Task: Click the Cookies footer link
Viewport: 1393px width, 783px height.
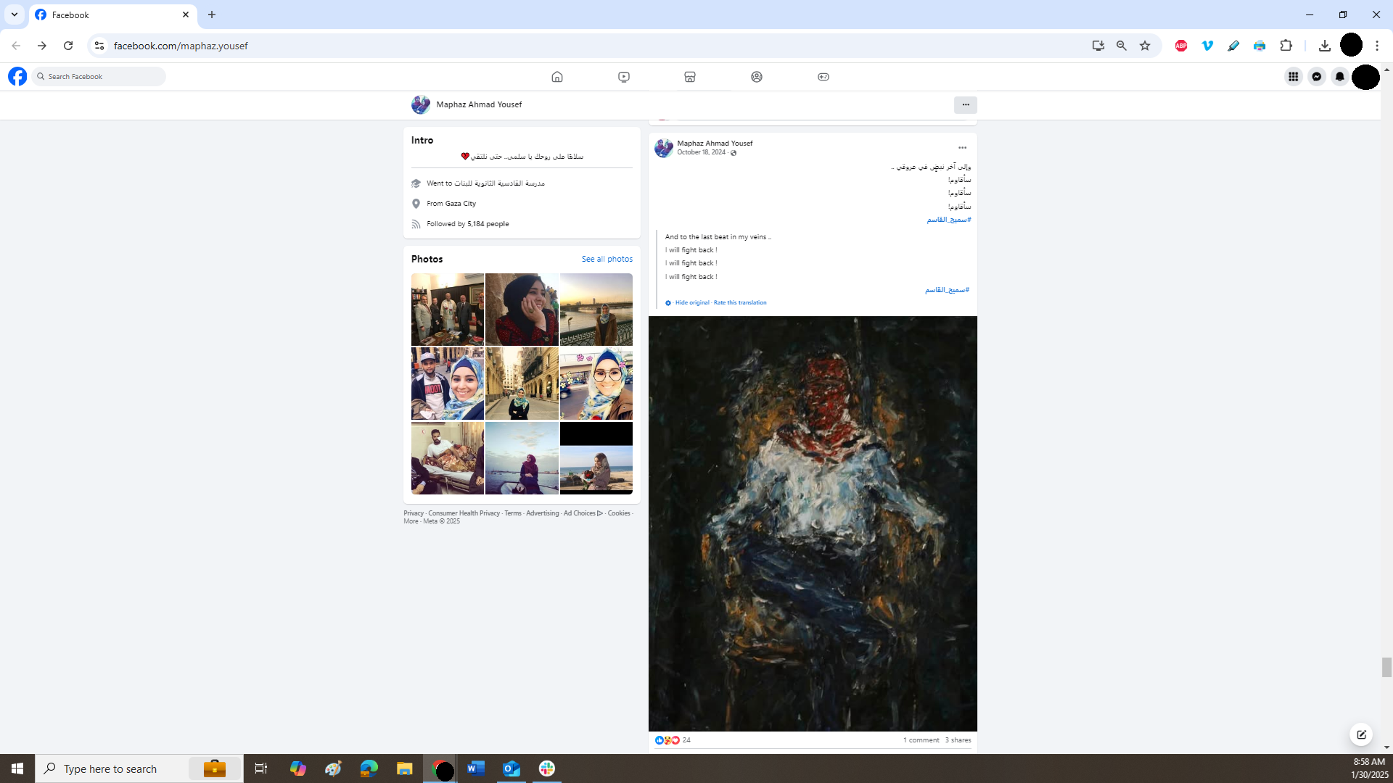Action: tap(619, 513)
